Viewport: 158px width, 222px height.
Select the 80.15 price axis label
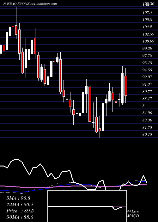pos(148,134)
